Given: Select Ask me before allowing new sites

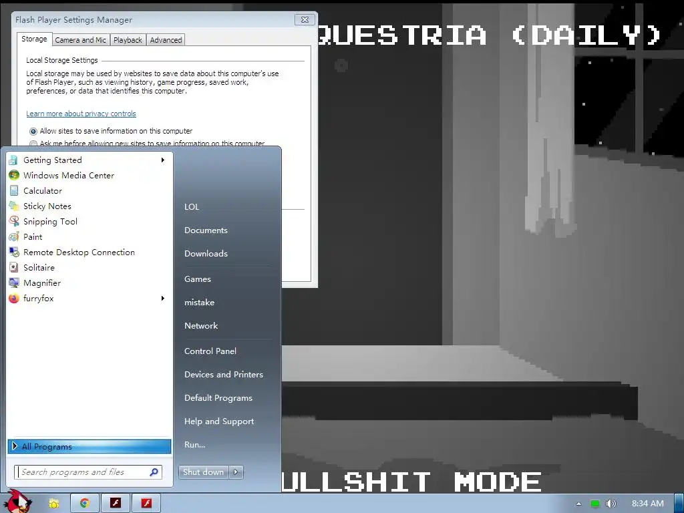Looking at the screenshot, I should click(x=33, y=144).
